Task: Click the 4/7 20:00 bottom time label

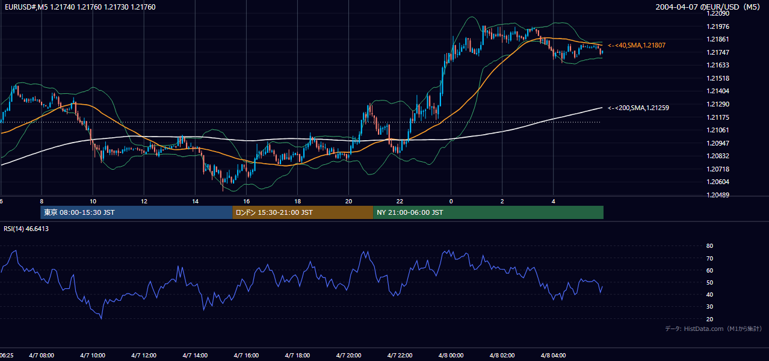Action: pyautogui.click(x=348, y=356)
